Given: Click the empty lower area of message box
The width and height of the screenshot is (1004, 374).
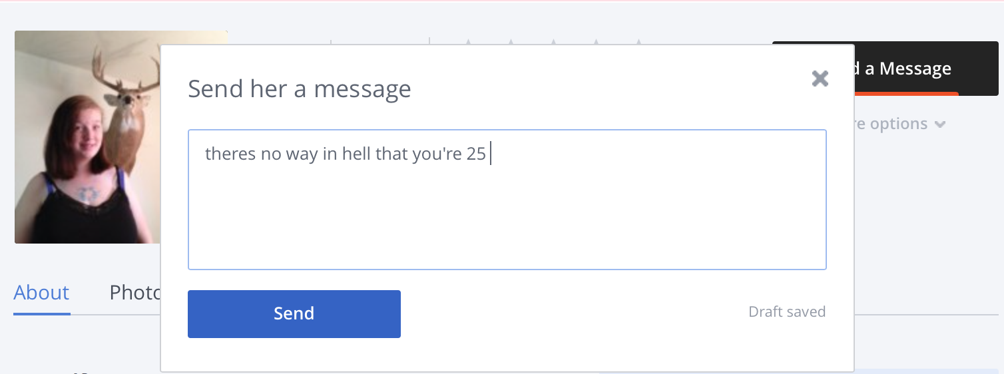Looking at the screenshot, I should coord(507,226).
